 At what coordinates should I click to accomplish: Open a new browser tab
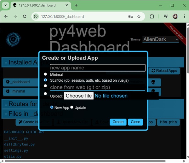(x=76, y=5)
